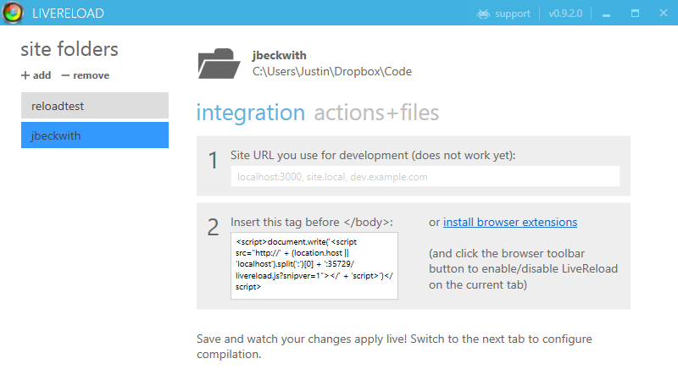Viewport: 678px width, 375px height.
Task: Click the large folder icon for jbeckwith
Action: tap(219, 63)
